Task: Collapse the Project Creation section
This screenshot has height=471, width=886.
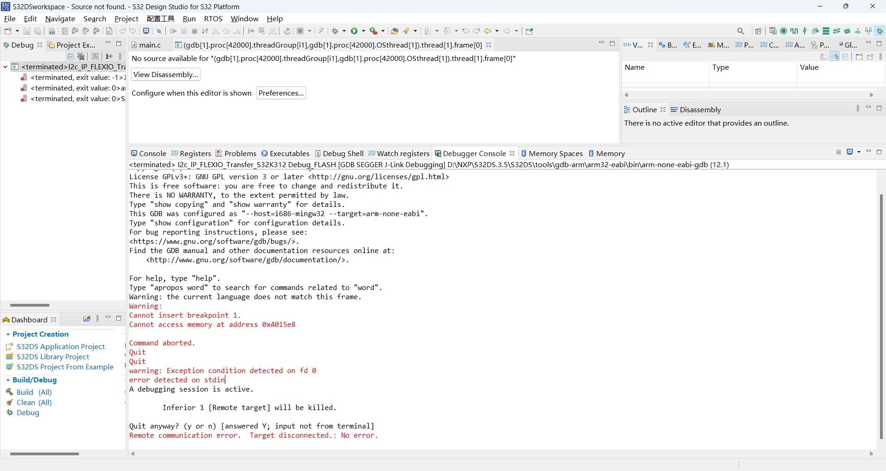Action: pos(8,334)
